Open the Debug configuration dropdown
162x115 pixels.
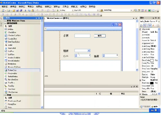point(72,10)
